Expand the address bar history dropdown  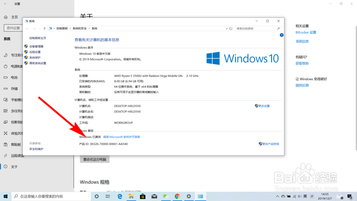point(227,29)
